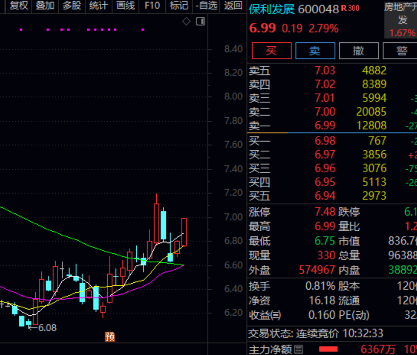This screenshot has width=417, height=355.
Task: Click the 净资 value 16.18
Action: point(322,301)
